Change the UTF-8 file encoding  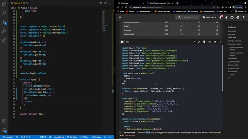[43, 137]
